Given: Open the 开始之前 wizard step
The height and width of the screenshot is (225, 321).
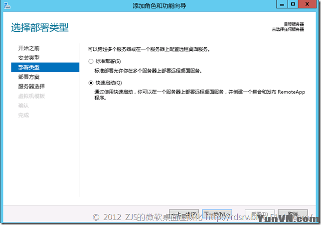Looking at the screenshot, I should click(x=29, y=48).
